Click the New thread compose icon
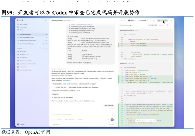The height and width of the screenshot is (136, 195). point(18,24)
